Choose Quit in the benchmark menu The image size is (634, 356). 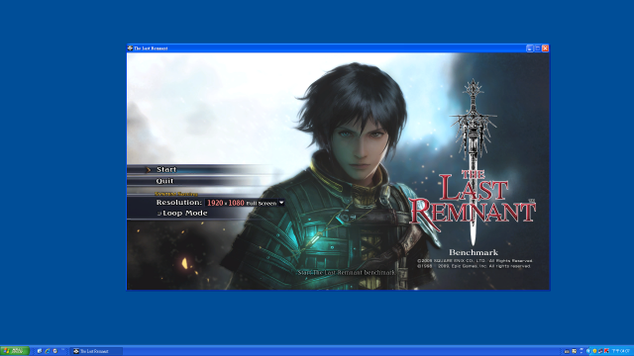(x=164, y=181)
